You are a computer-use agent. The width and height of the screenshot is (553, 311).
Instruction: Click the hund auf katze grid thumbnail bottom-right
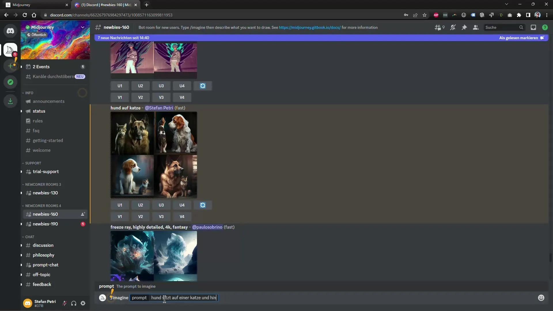coord(176,176)
